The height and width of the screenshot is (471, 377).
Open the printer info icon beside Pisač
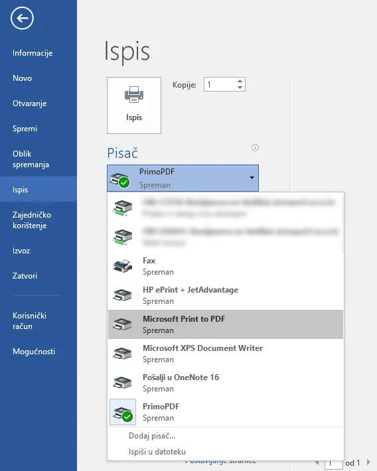point(255,147)
